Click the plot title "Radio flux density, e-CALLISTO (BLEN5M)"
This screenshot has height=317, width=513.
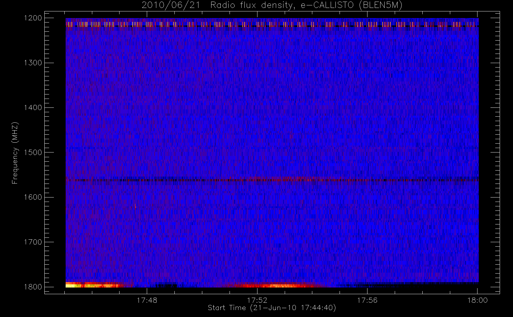306,5
